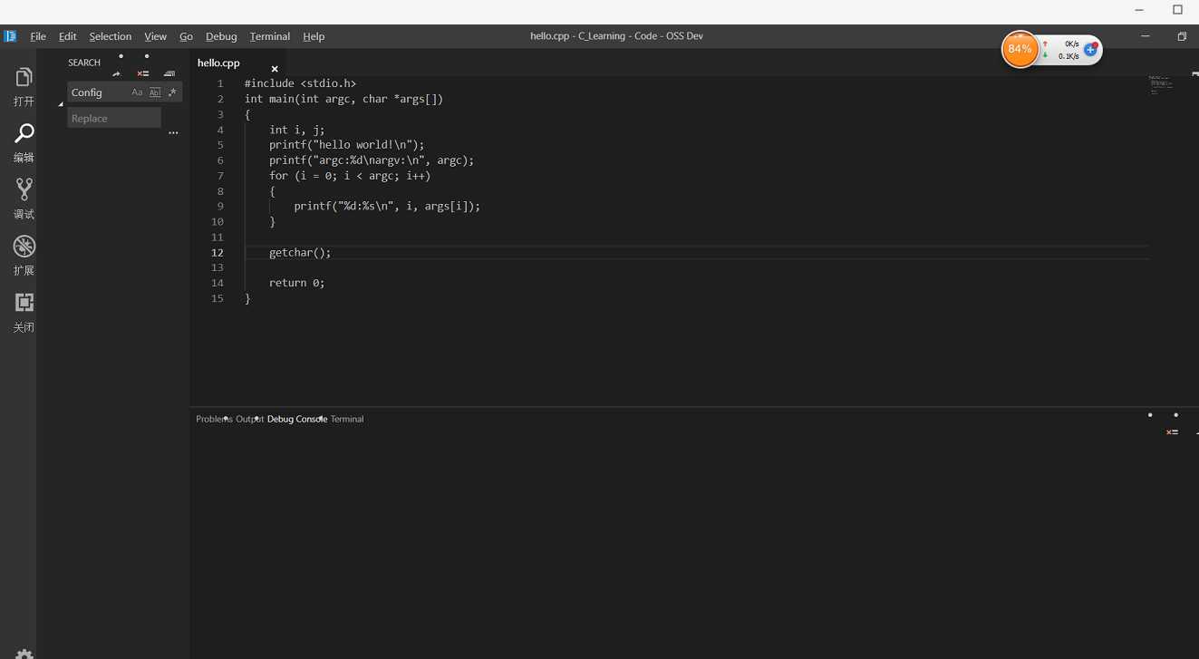Switch to the Output panel tab
1199x659 pixels.
click(x=249, y=419)
